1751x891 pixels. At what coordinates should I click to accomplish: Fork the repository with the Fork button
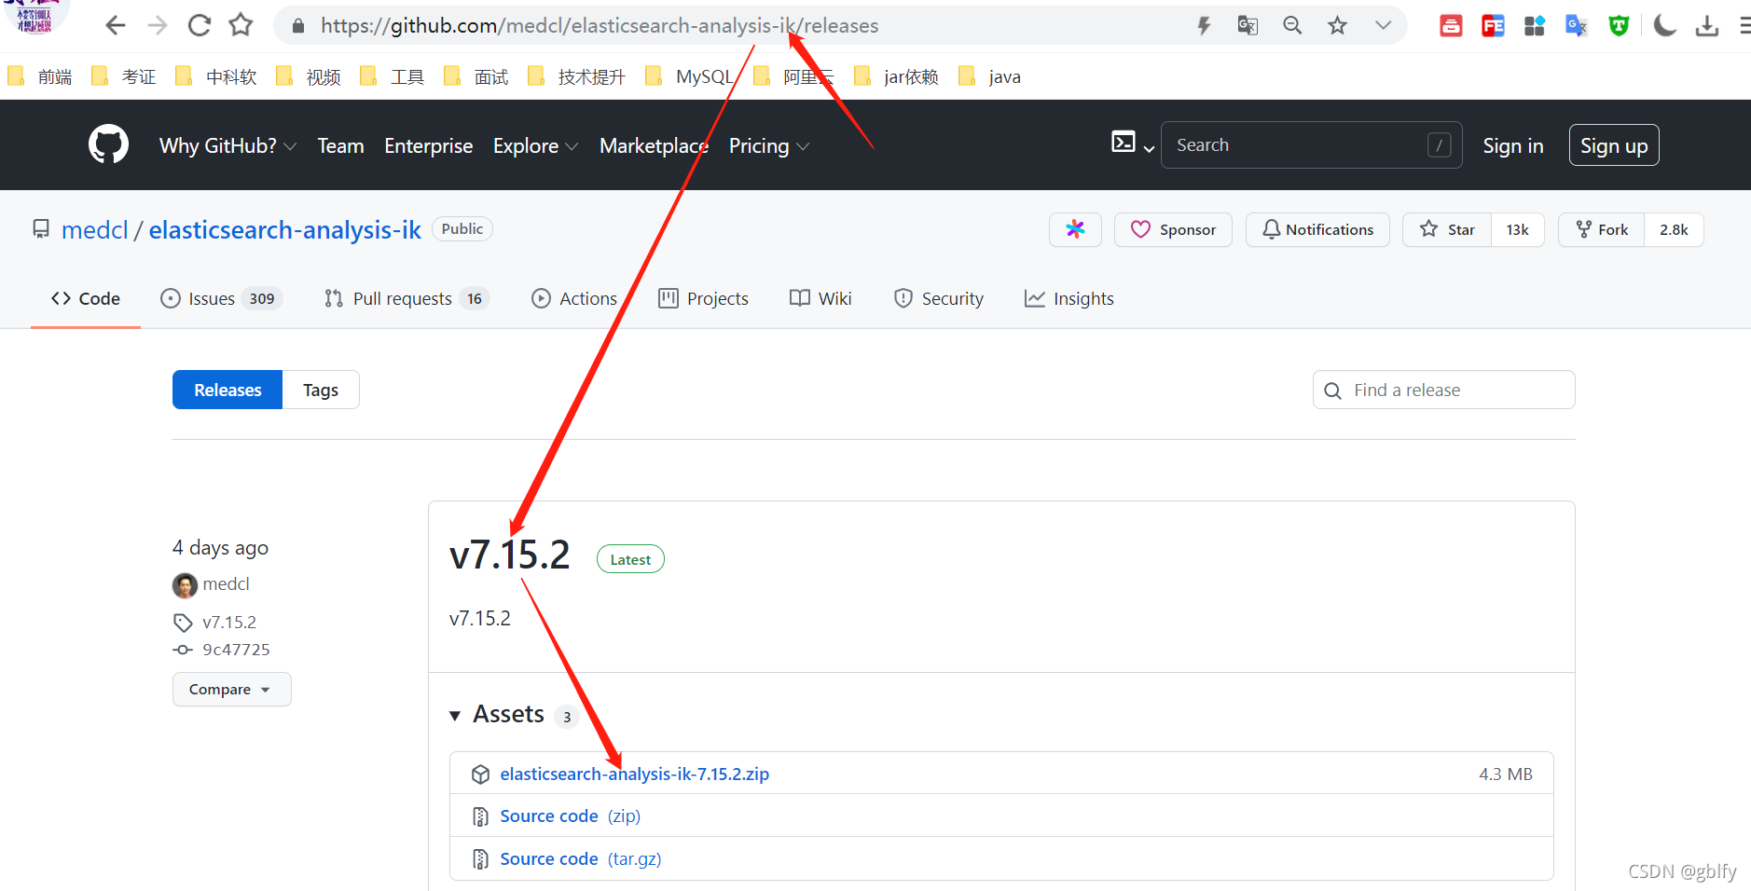1601,229
